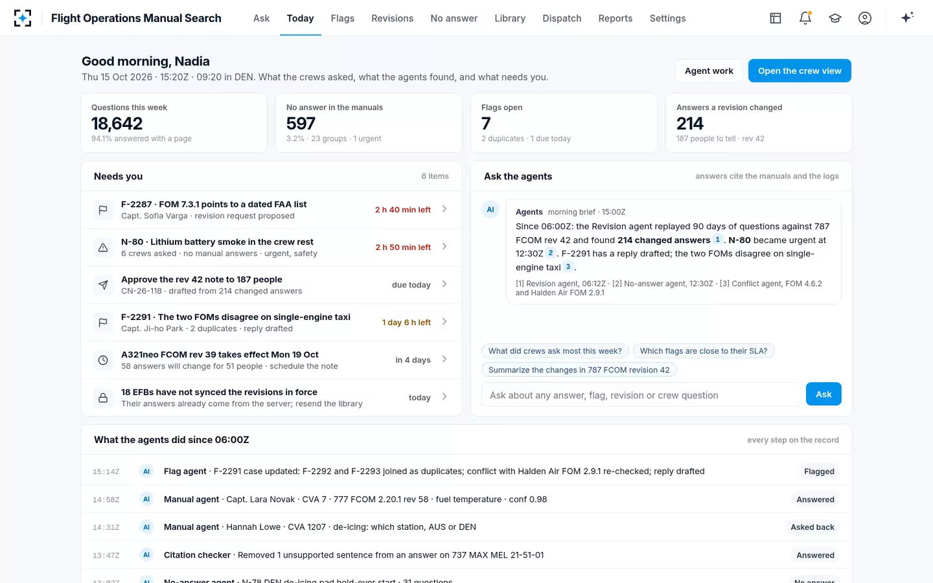Click the lock icon for 18 EFBs
Screen dimensions: 933x583
click(103, 398)
